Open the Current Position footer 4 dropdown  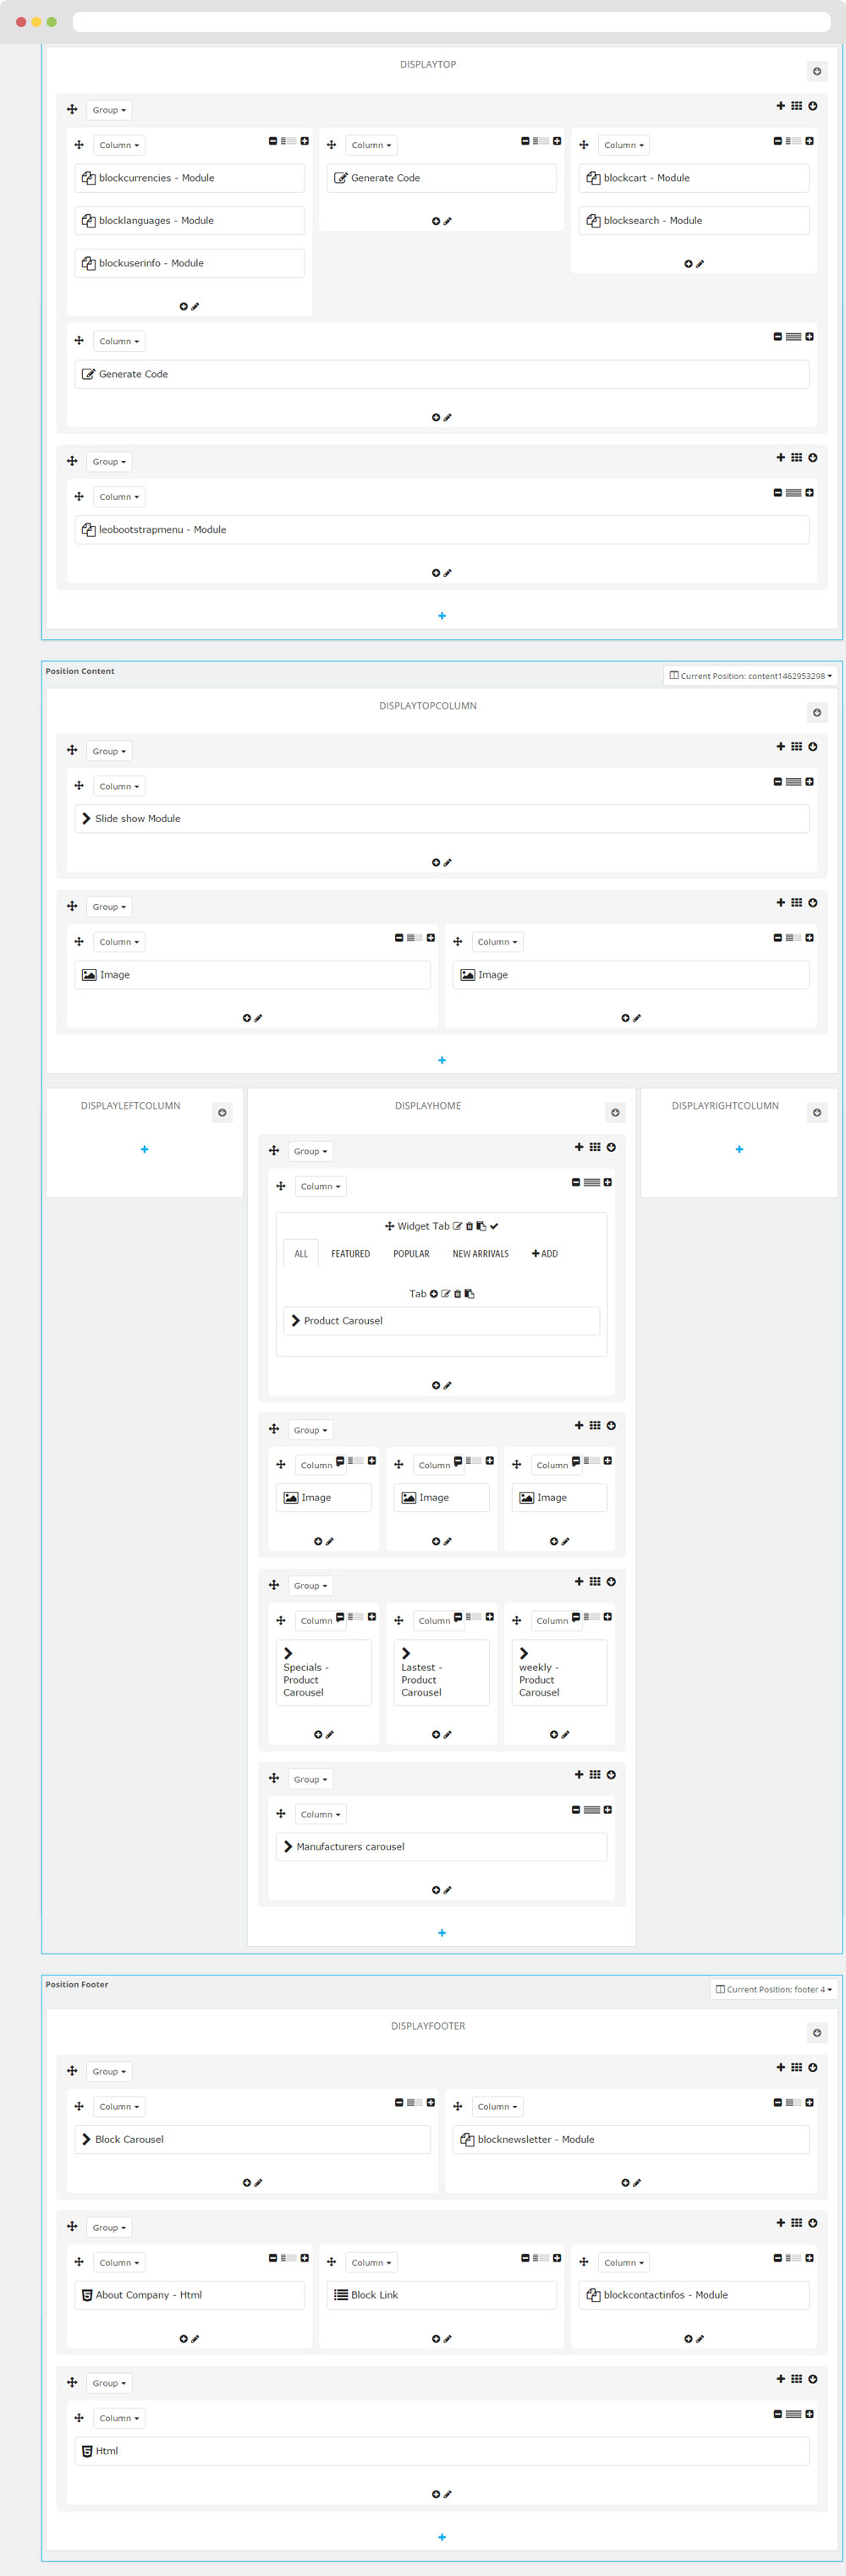tap(773, 1990)
